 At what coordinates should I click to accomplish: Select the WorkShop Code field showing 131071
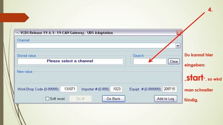(69, 89)
